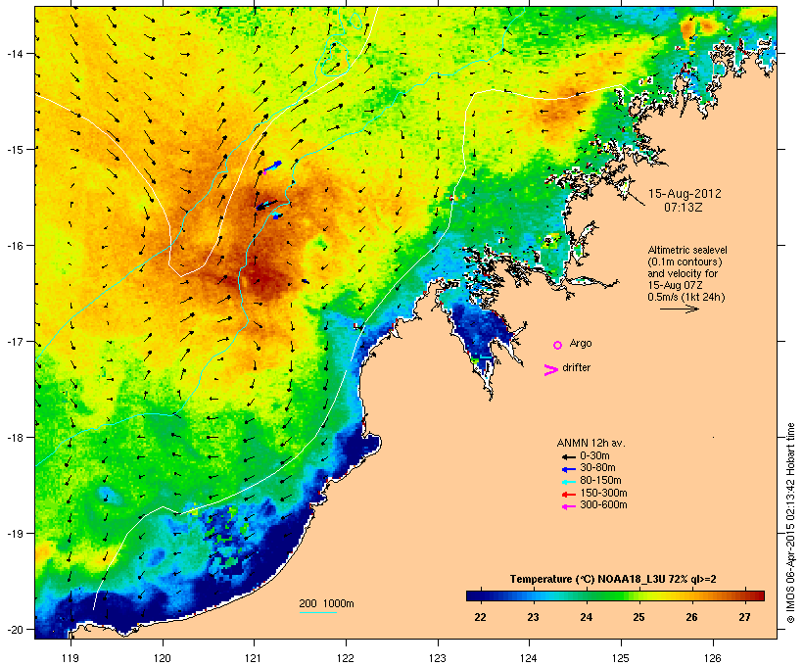Click latitude axis label -18
The height and width of the screenshot is (666, 803).
(14, 437)
